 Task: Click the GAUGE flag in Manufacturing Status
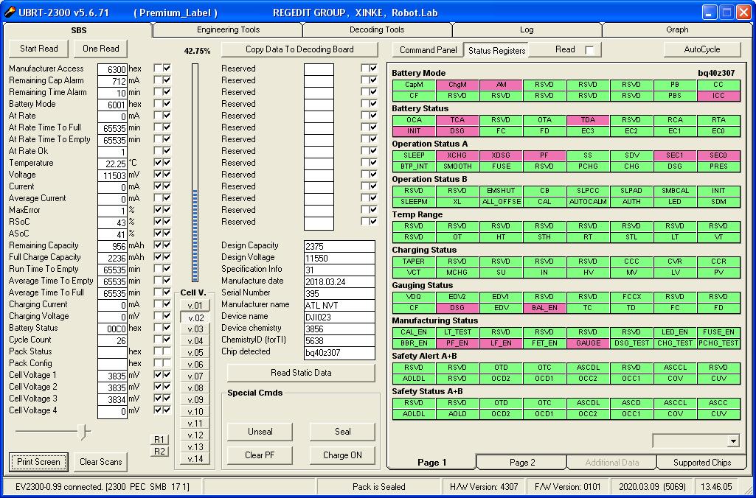pos(588,343)
